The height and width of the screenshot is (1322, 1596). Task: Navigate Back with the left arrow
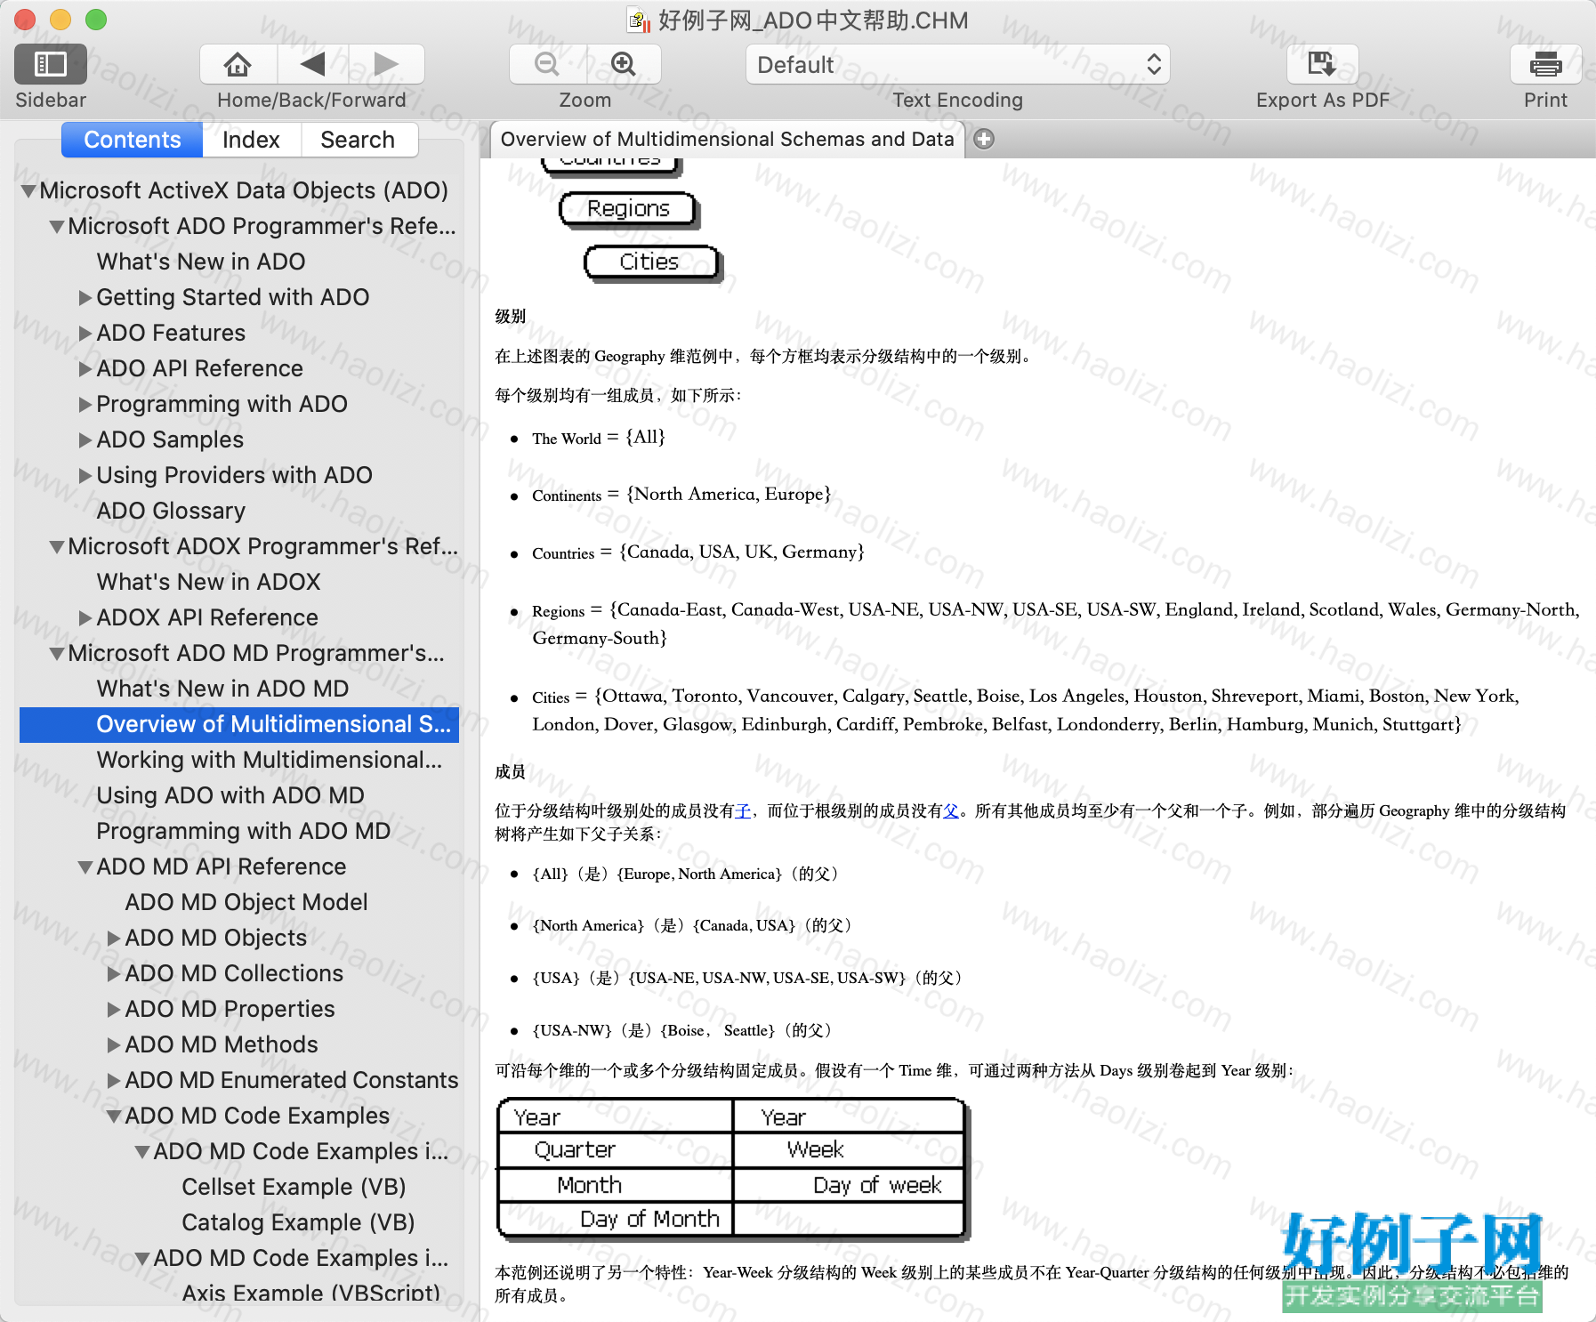[x=312, y=64]
